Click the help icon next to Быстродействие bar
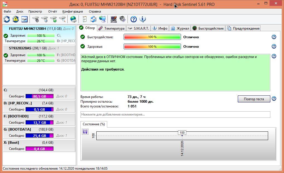Image resolution: width=284 pixels, height=173 pixels. [x=274, y=37]
